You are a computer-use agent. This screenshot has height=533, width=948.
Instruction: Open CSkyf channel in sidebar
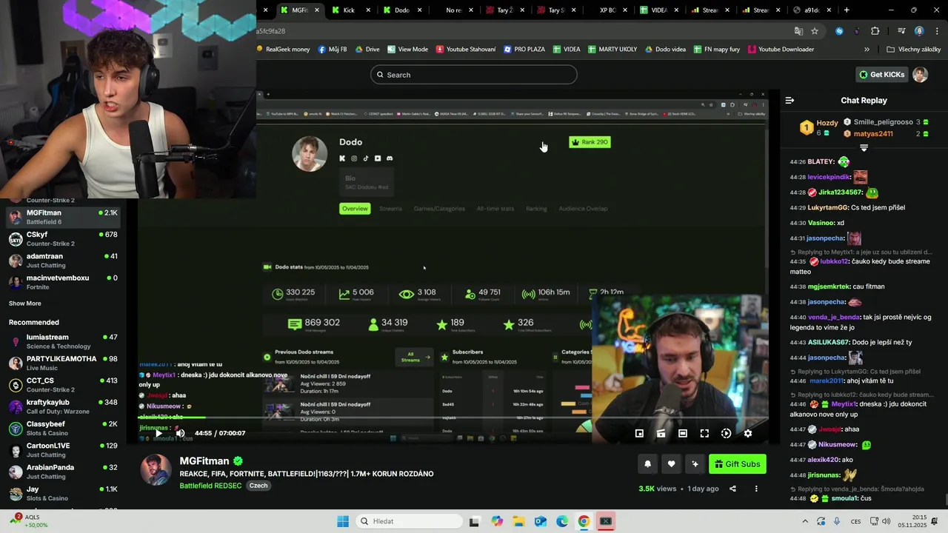[64, 238]
